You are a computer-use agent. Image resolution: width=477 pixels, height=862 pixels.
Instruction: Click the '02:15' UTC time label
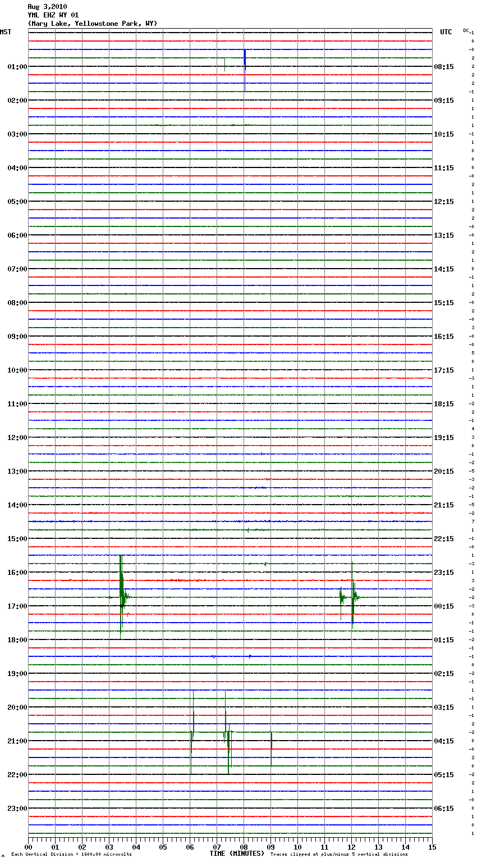tap(444, 674)
